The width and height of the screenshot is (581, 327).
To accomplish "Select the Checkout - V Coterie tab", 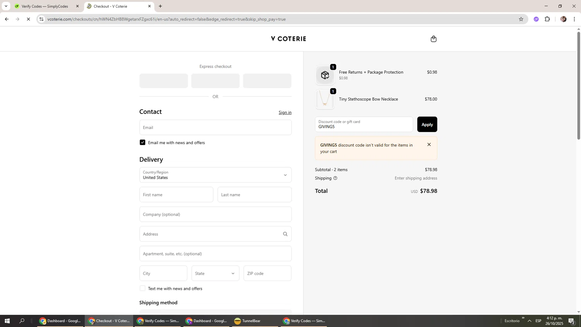I will [x=119, y=6].
